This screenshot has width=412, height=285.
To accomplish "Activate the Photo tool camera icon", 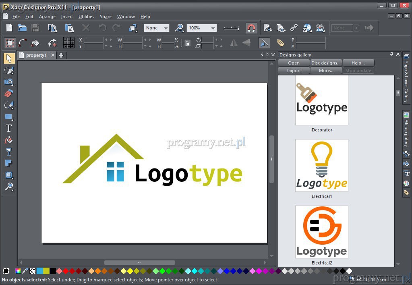I will coord(8,82).
